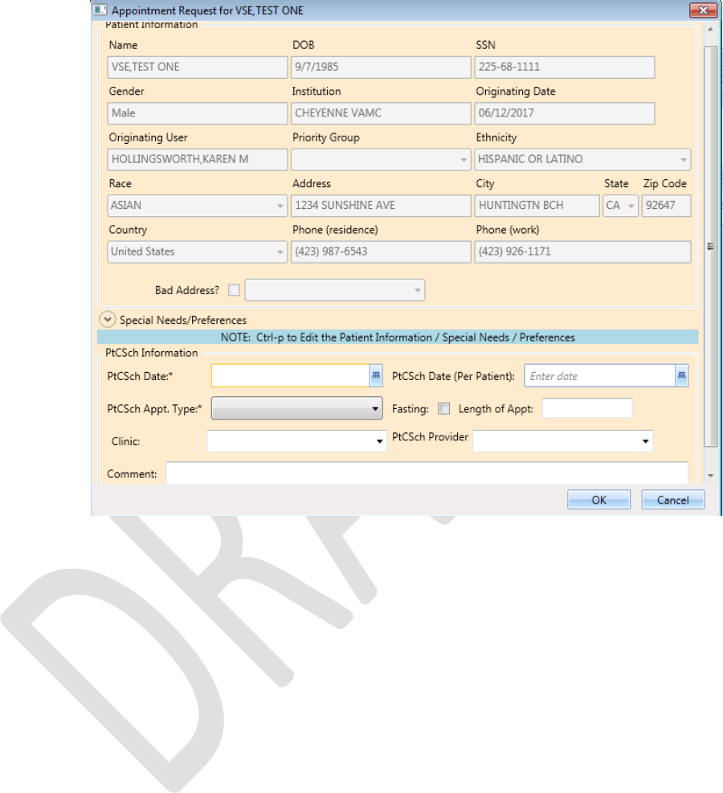Enable the Fasting checkbox
The image size is (723, 793).
[443, 409]
